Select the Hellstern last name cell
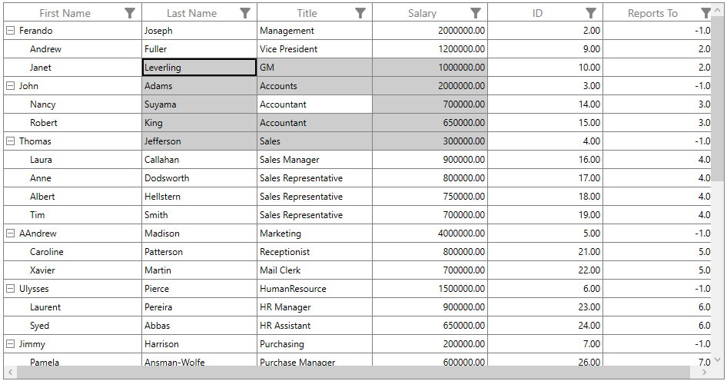 point(199,196)
